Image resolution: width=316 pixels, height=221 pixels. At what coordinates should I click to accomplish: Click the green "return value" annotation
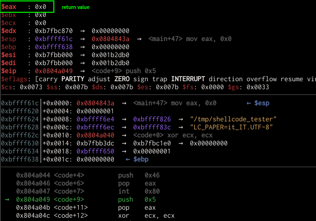[x=76, y=8]
